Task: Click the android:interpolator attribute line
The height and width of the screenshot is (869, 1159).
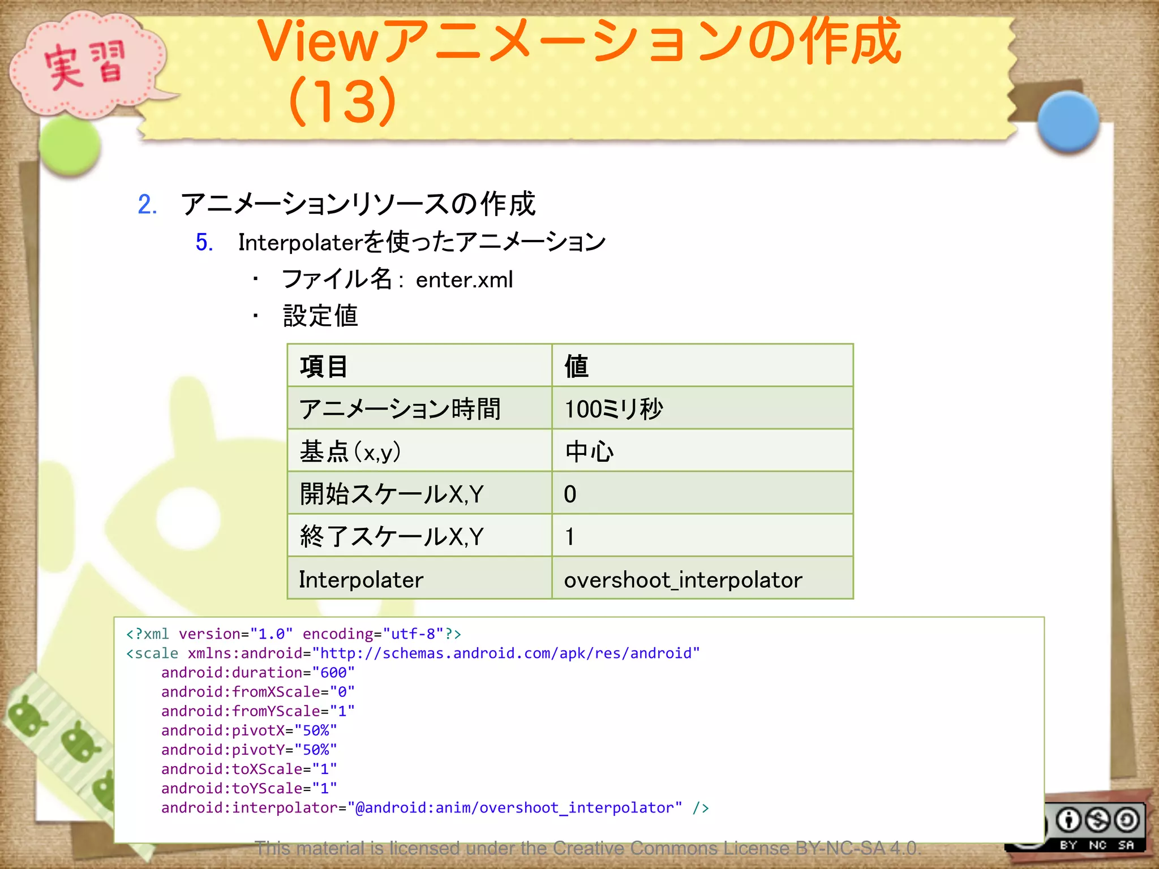Action: point(435,808)
